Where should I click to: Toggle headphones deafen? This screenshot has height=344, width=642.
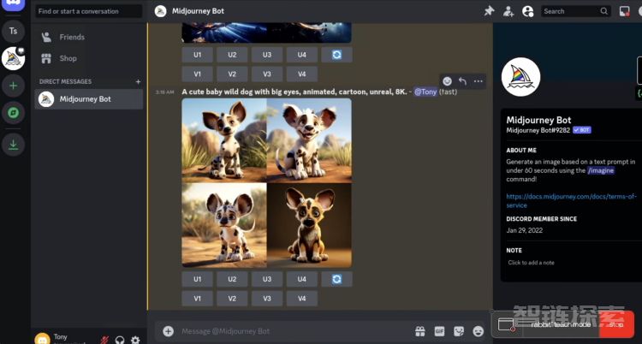[x=120, y=340]
